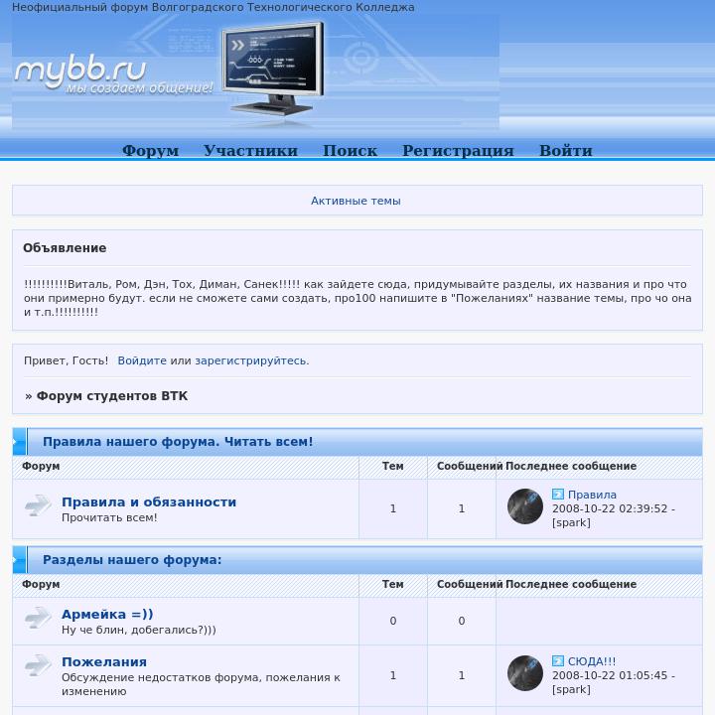This screenshot has width=715, height=715.
Task: Open Правила и обязанности forum
Action: coord(149,502)
